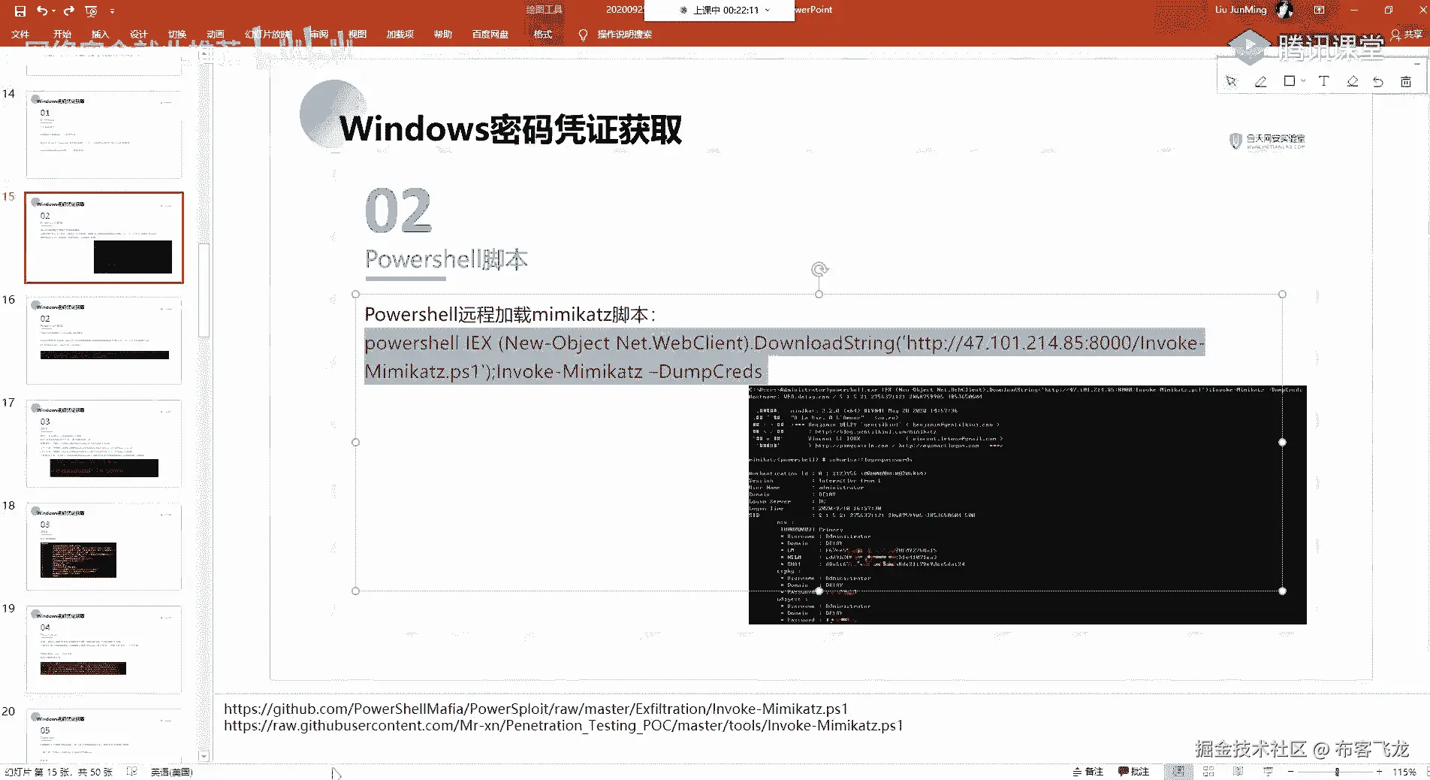Switch to the 插入 (Insert) ribbon tab
Image resolution: width=1430 pixels, height=780 pixels.
tap(100, 35)
